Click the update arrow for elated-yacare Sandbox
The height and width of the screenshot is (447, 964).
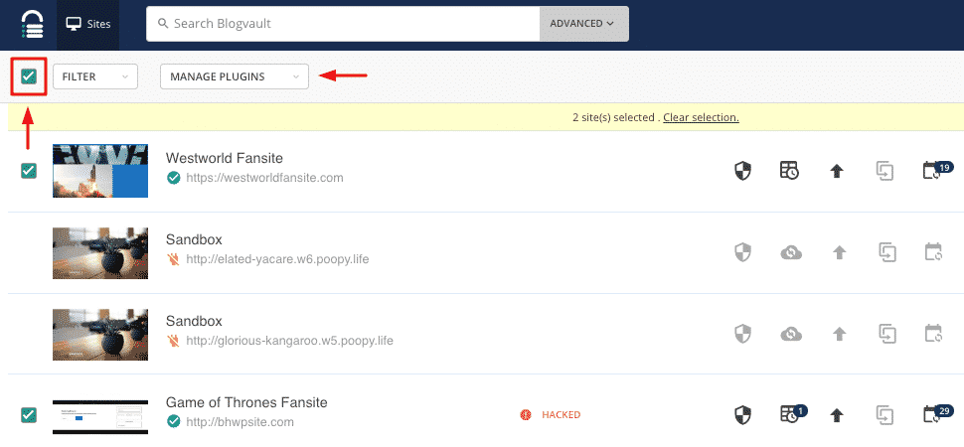(839, 252)
